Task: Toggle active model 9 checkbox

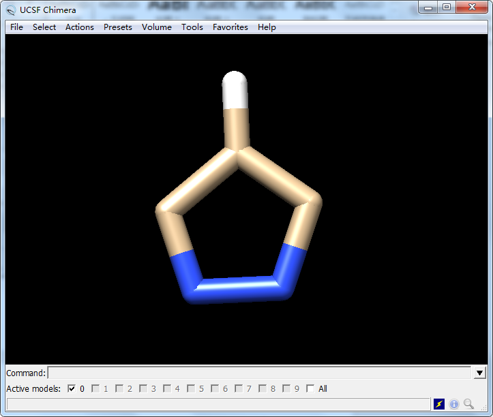Action: point(286,389)
